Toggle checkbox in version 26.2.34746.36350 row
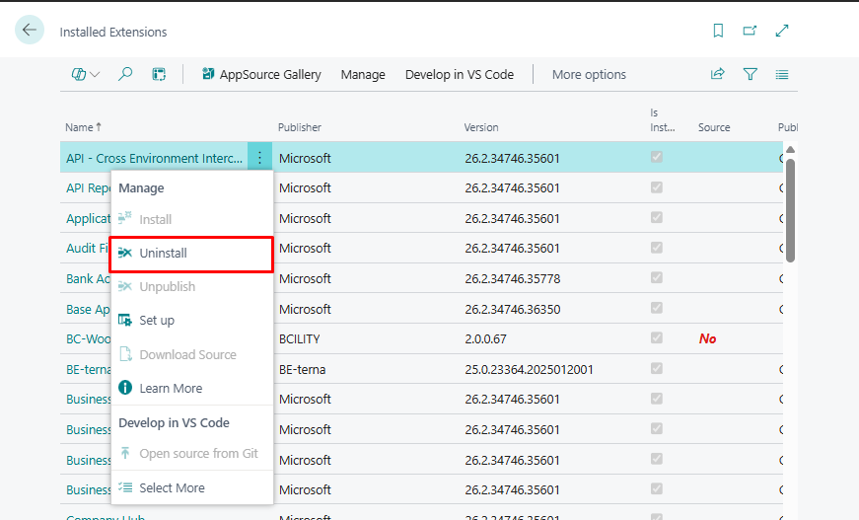This screenshot has height=520, width=859. pos(656,308)
